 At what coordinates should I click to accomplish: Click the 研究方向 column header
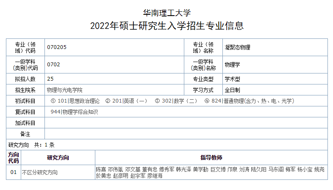pyautogui.click(x=58, y=158)
